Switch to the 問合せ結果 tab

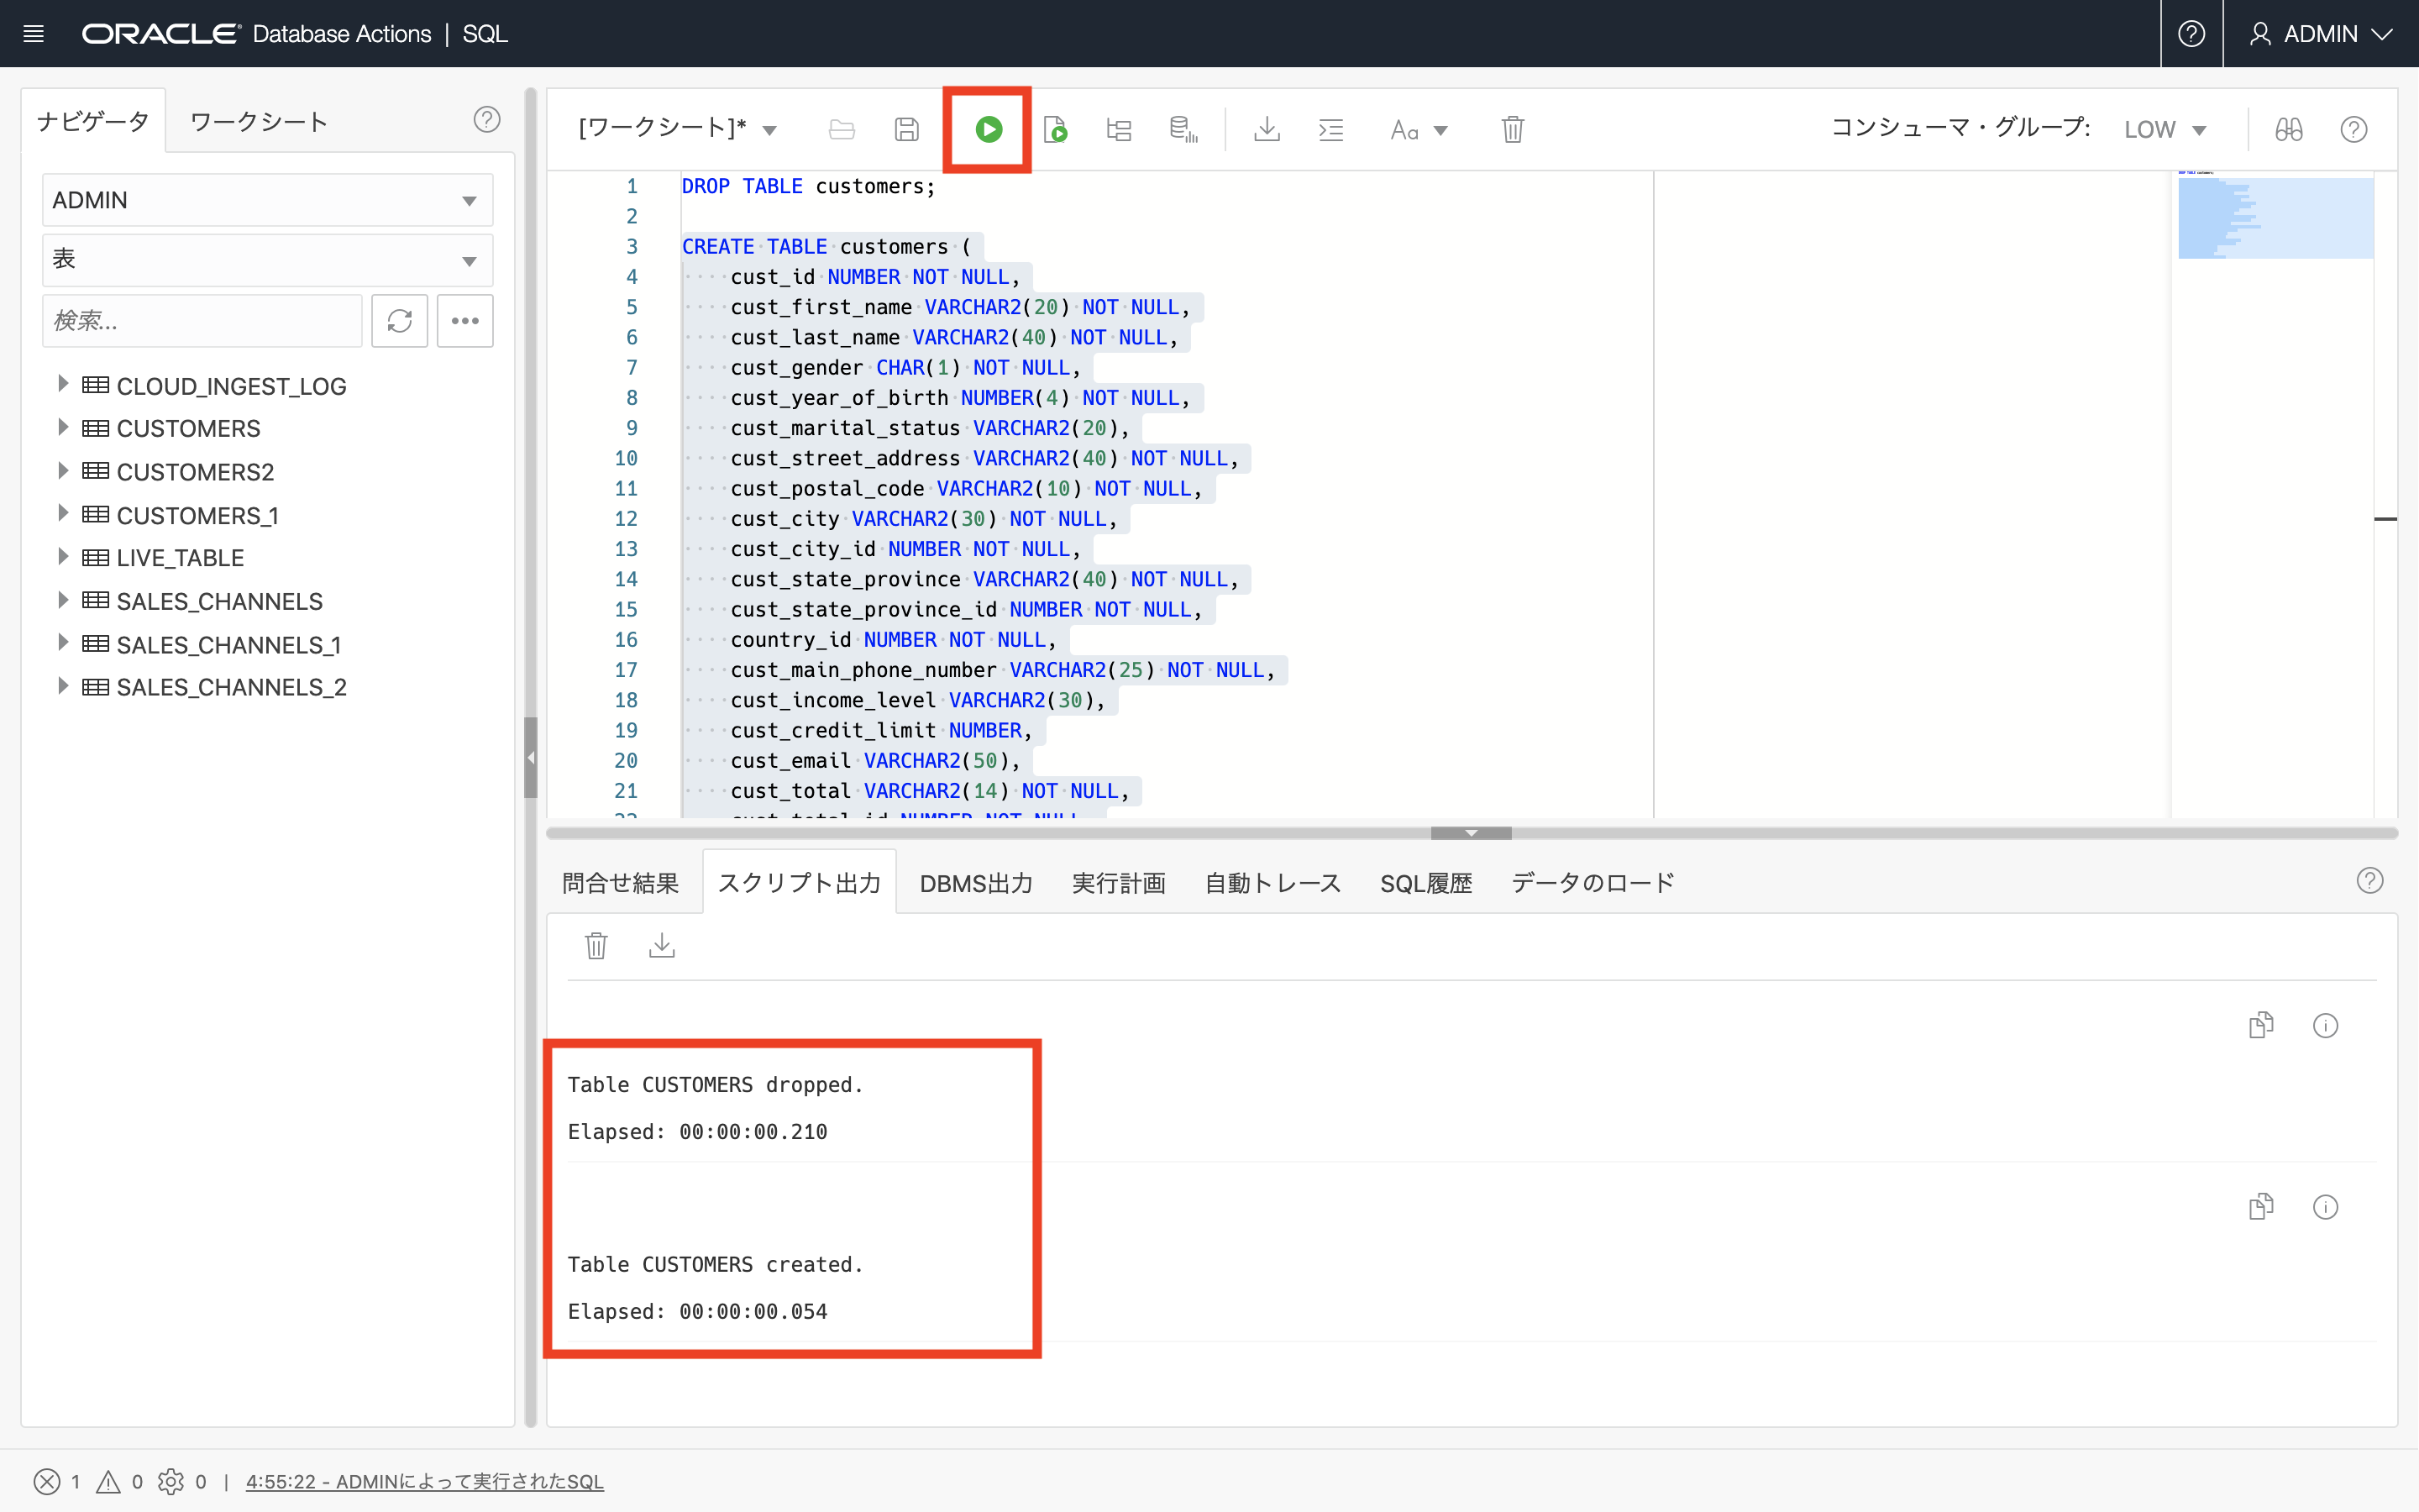620,883
